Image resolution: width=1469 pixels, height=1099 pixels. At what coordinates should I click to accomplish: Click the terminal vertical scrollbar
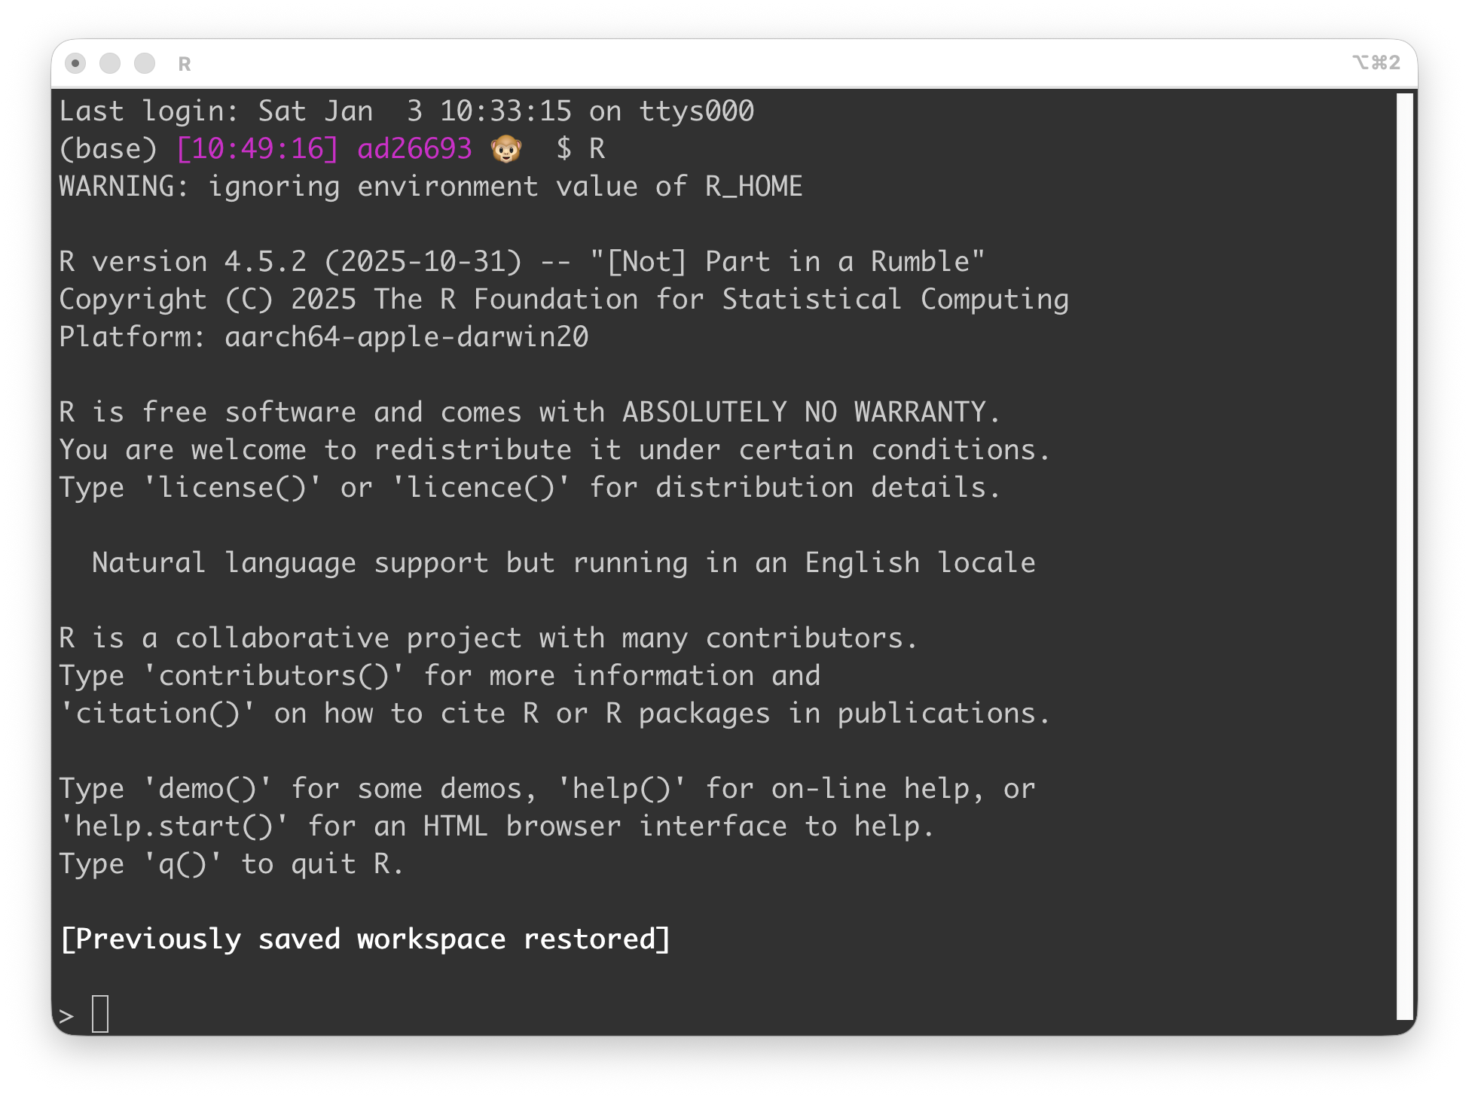1403,557
